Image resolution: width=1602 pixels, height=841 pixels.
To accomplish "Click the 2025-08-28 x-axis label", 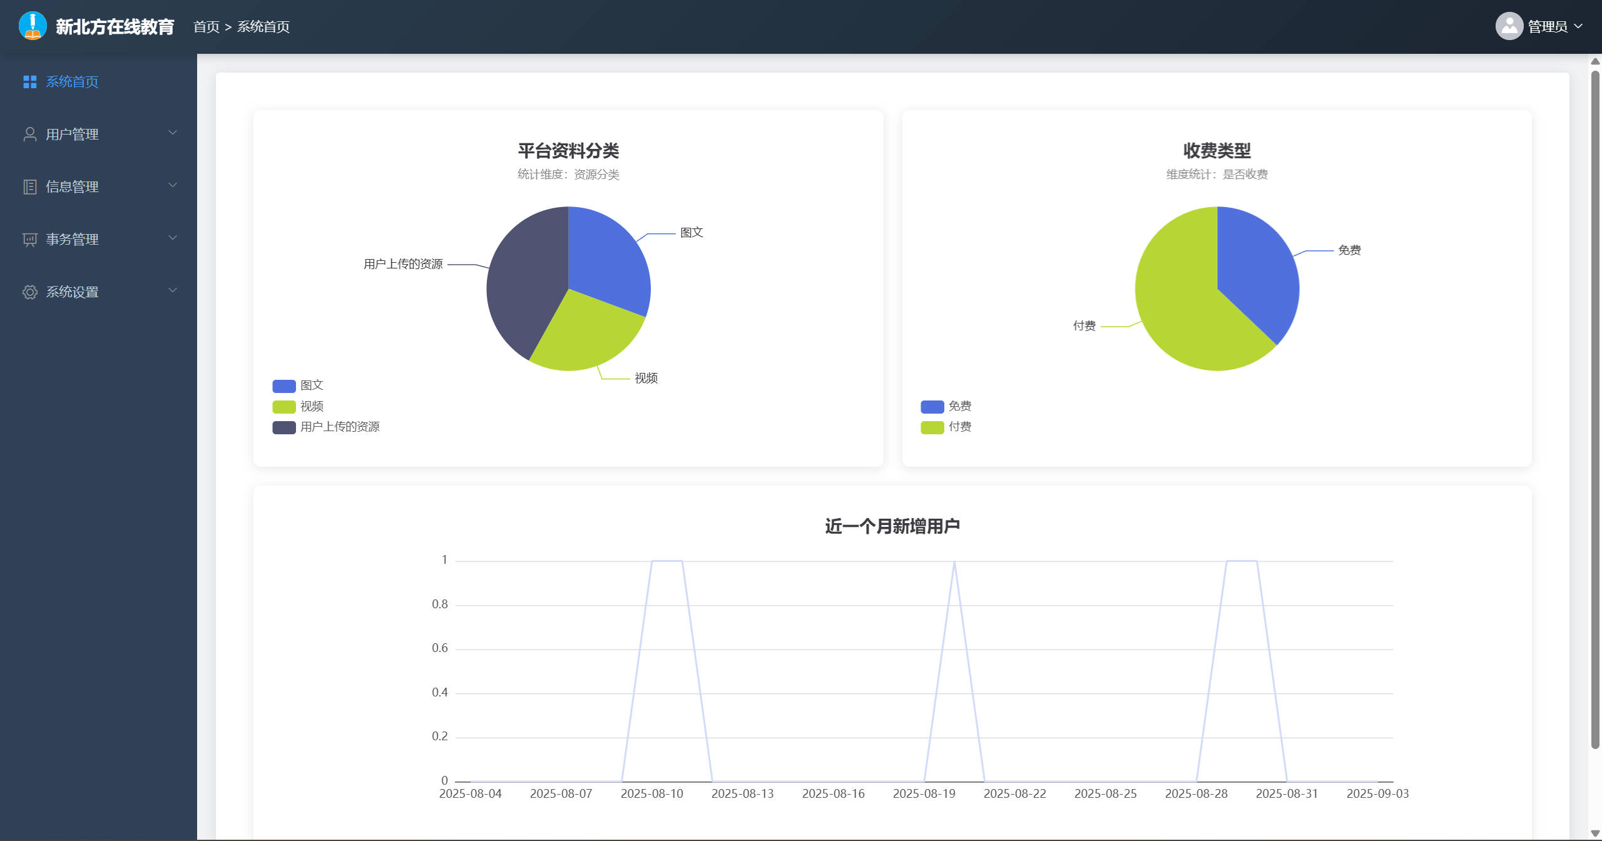I will [x=1196, y=794].
